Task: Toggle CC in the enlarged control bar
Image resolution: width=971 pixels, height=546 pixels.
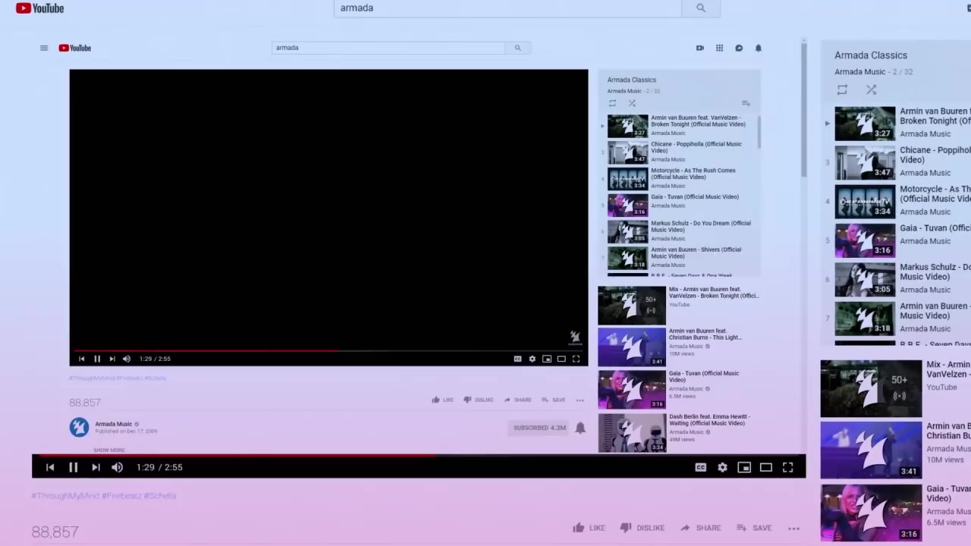Action: click(700, 467)
